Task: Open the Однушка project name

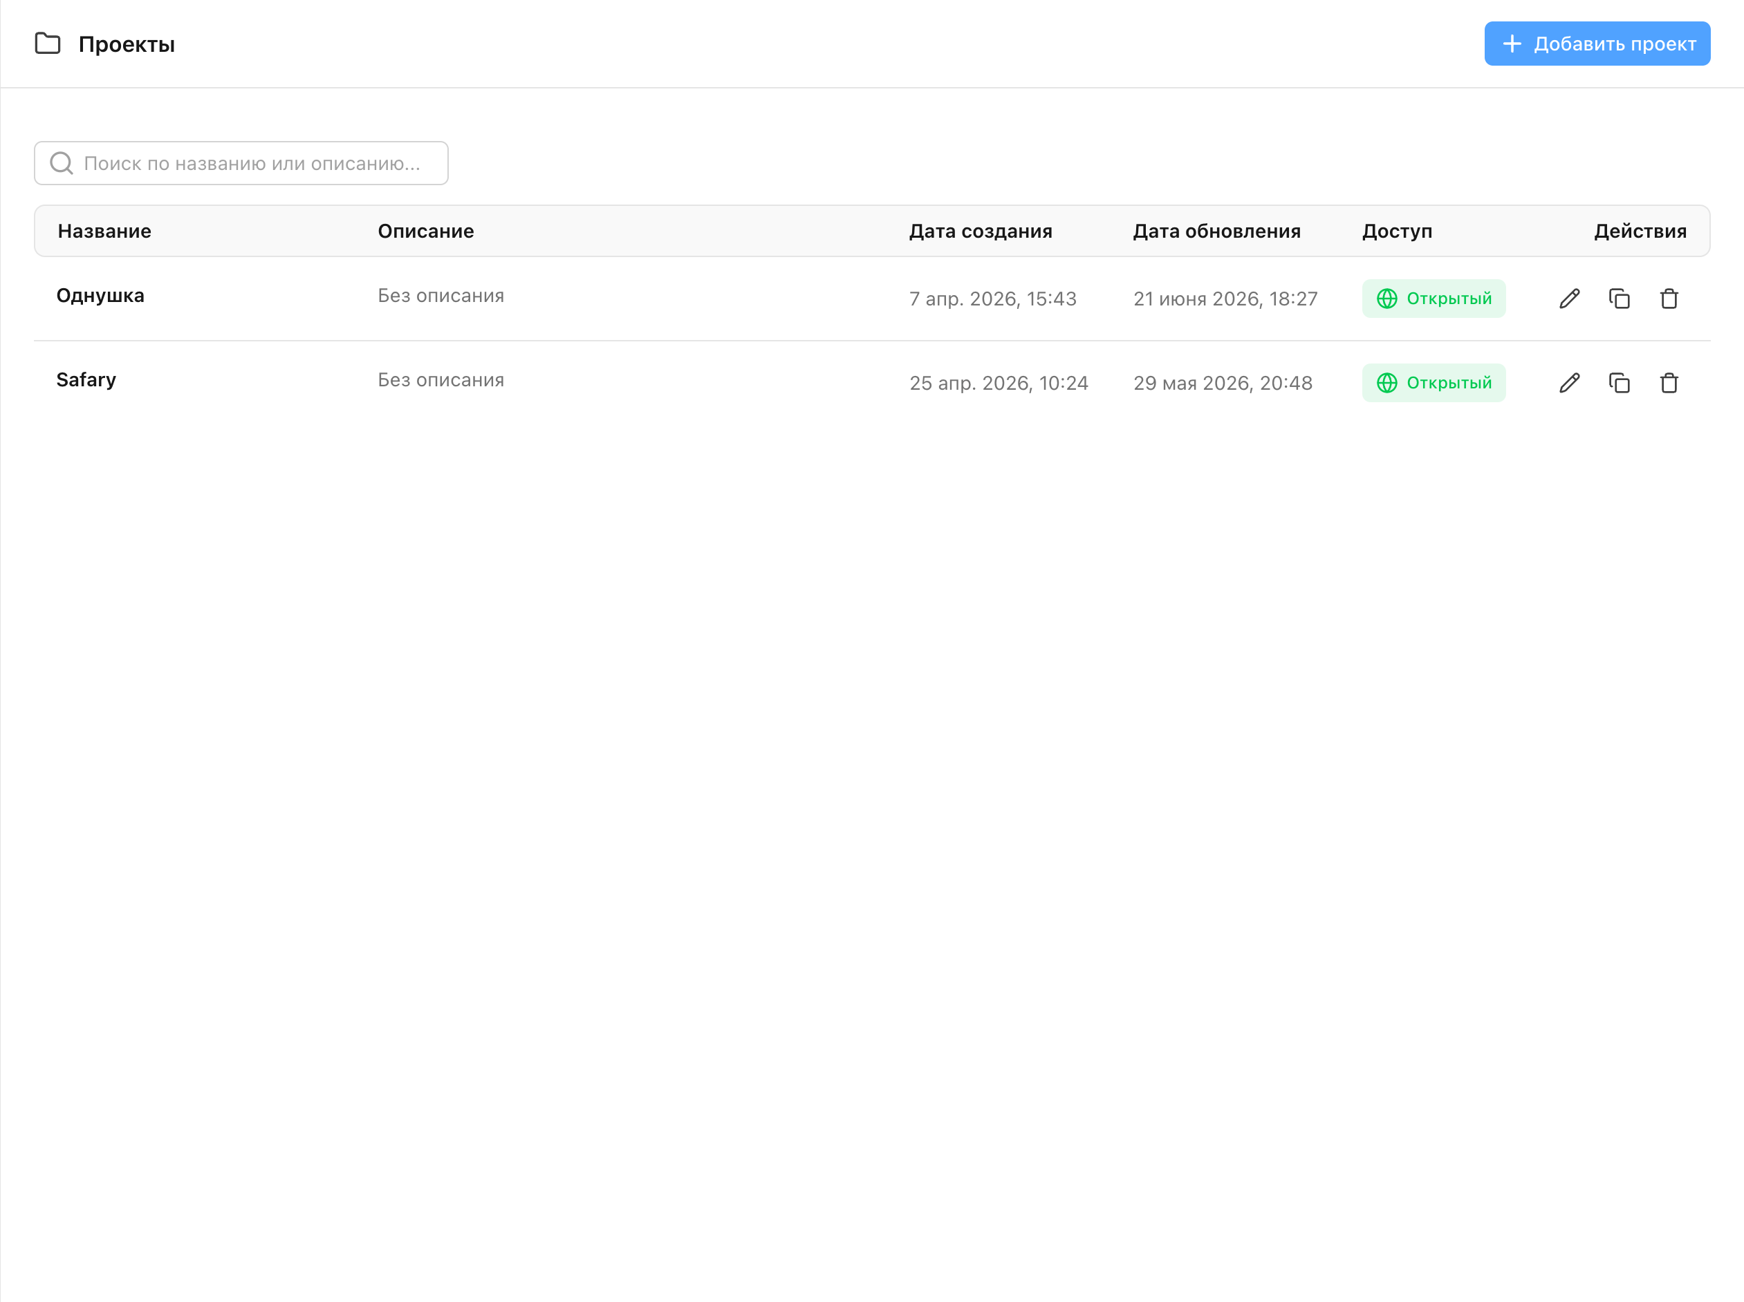Action: coord(100,296)
